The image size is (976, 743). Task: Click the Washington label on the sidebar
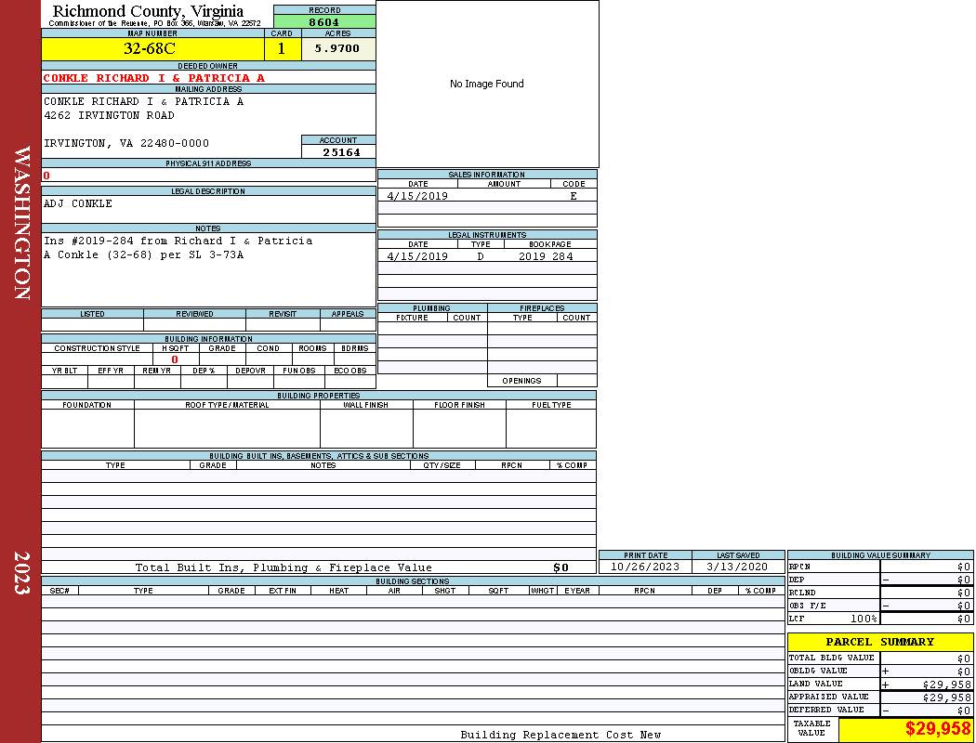click(x=21, y=223)
